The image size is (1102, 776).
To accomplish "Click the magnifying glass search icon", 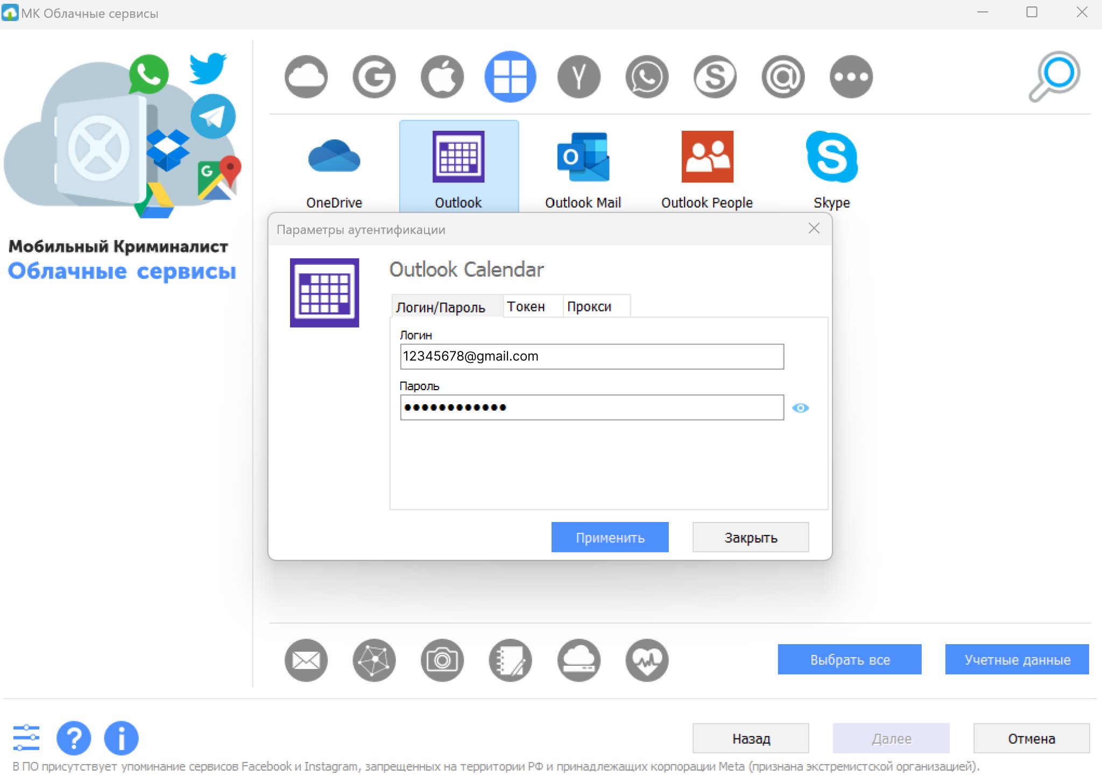I will click(x=1054, y=76).
